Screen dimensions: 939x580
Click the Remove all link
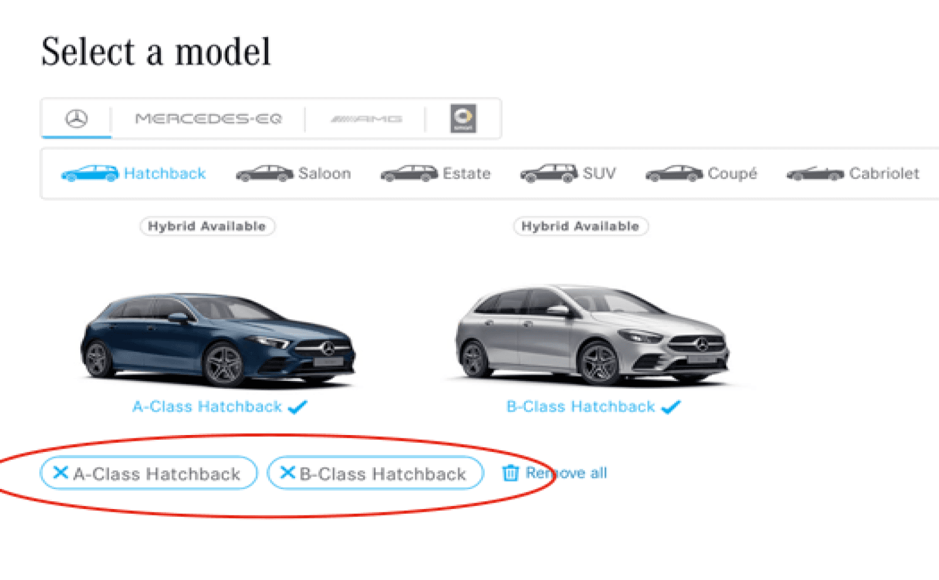pyautogui.click(x=566, y=473)
